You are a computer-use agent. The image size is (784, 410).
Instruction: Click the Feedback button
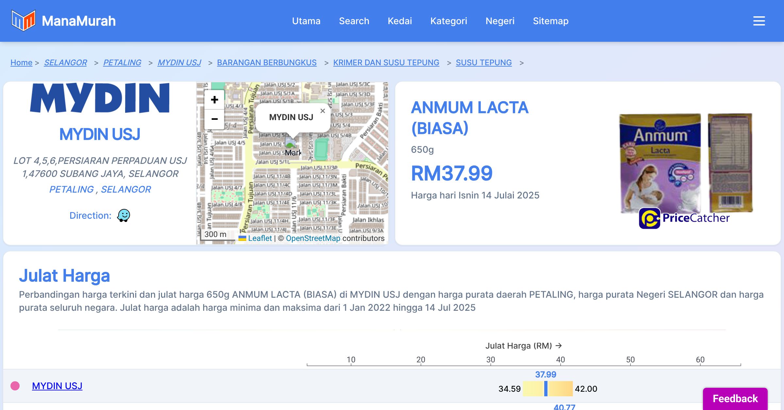point(735,398)
